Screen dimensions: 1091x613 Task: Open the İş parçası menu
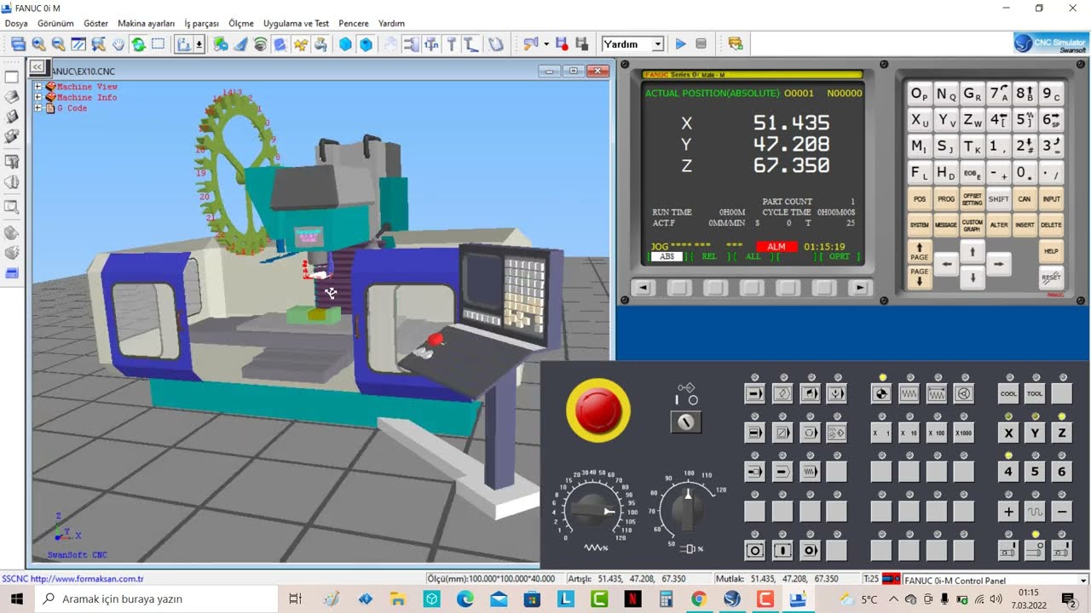coord(201,24)
